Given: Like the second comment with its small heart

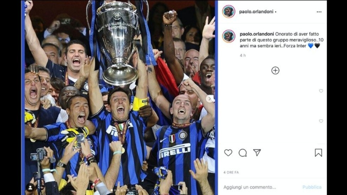Looking at the screenshot, I should point(321,121).
